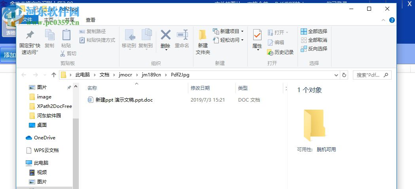
Task: Select 河东软件园 folder in sidebar
Action: (x=45, y=115)
